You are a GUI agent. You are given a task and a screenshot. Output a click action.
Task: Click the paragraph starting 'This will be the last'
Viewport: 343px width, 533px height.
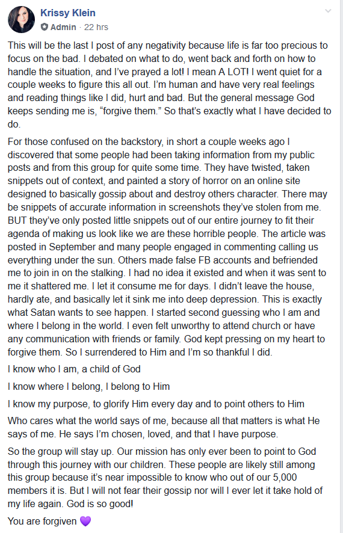click(x=169, y=85)
